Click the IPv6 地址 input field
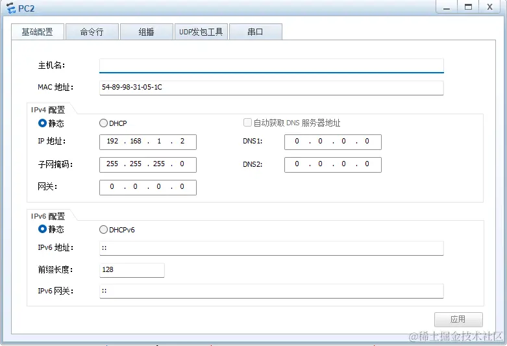The image size is (507, 346). click(271, 249)
